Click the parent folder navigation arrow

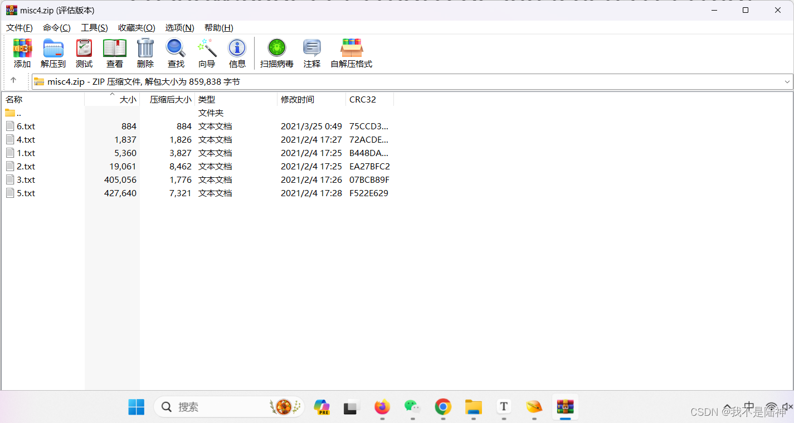click(x=14, y=81)
